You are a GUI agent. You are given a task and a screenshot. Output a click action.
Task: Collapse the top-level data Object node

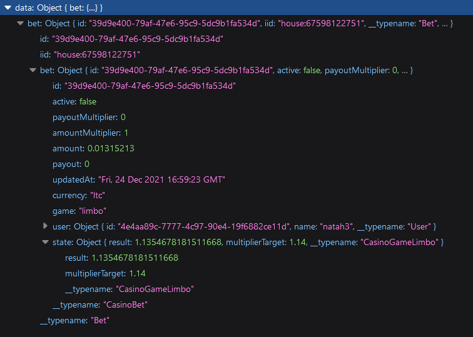[x=8, y=8]
